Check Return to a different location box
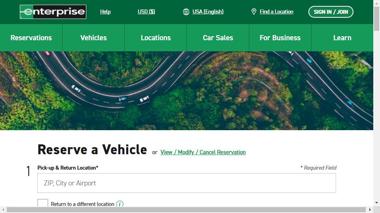The height and width of the screenshot is (213, 380). [x=43, y=203]
